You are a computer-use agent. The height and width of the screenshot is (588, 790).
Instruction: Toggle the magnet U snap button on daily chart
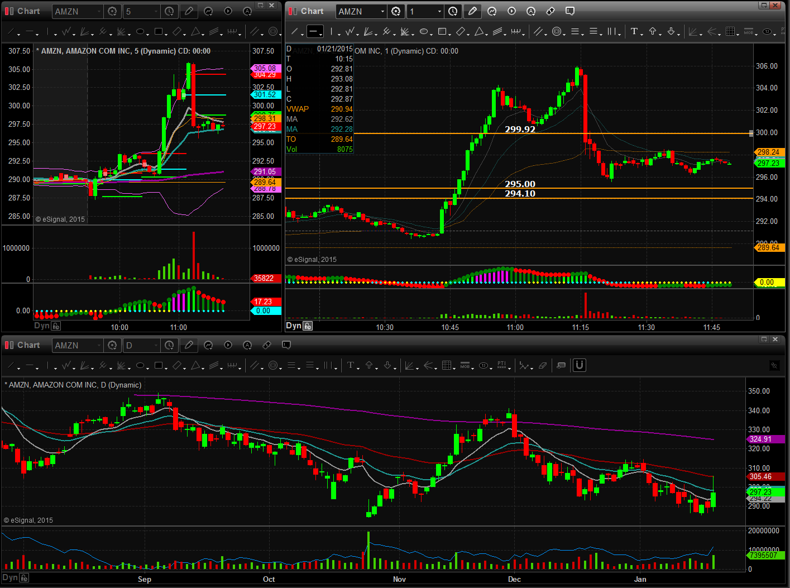coord(580,366)
